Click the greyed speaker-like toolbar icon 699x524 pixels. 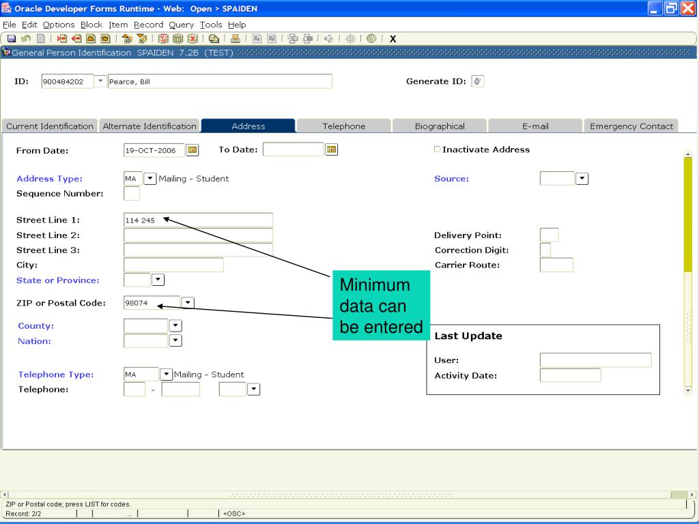click(328, 39)
